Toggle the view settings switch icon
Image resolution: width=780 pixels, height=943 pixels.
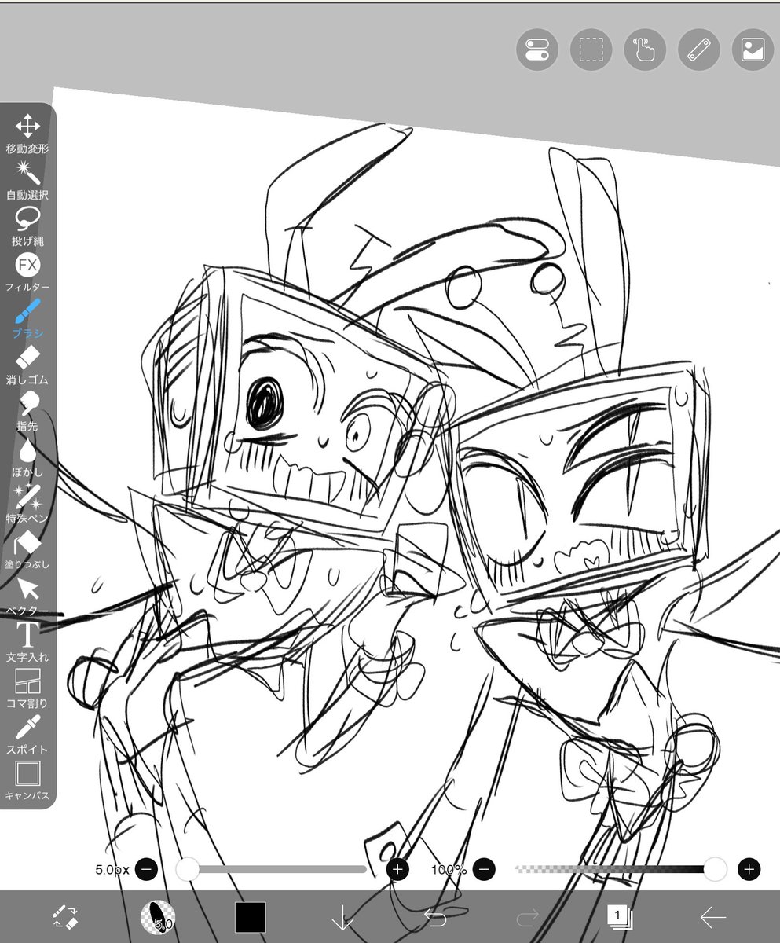(537, 50)
